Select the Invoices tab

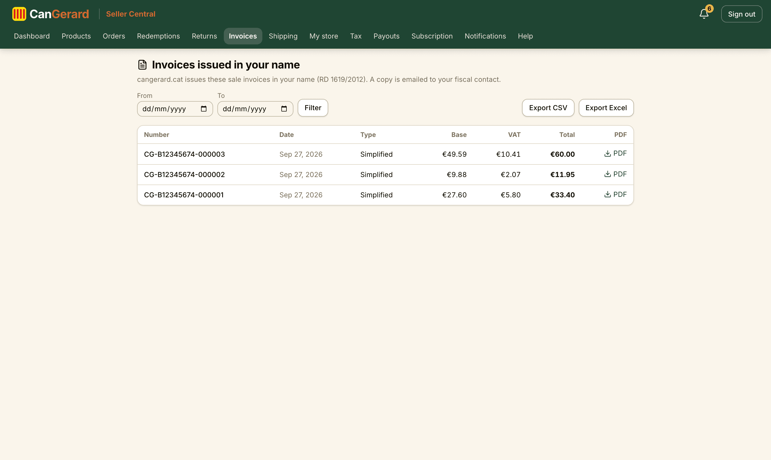click(x=243, y=36)
